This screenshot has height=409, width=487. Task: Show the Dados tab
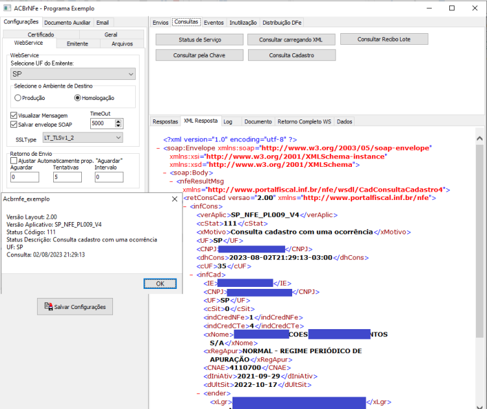point(344,122)
